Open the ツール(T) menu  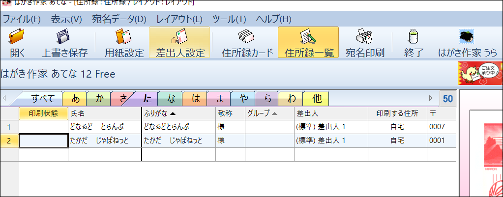[229, 19]
